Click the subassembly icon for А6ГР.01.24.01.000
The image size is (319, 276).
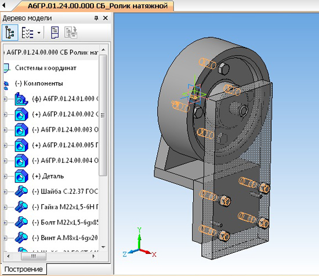click(21, 99)
